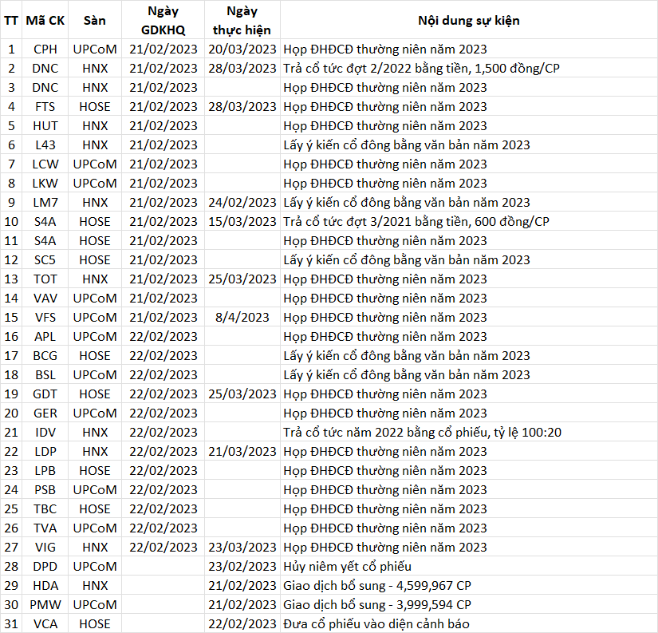Select the DPD stock code cell
Image resolution: width=658 pixels, height=633 pixels.
45,567
